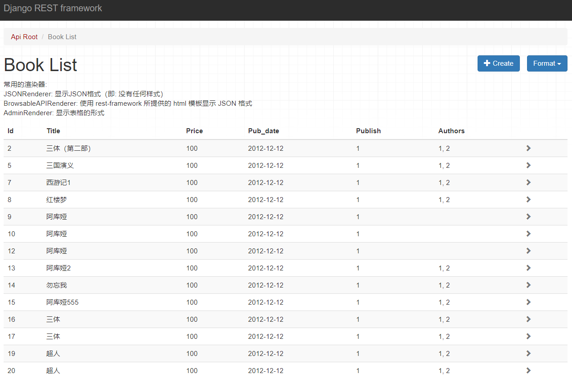
Task: Click the Publish link in 红楼梦 row
Action: tap(358, 200)
